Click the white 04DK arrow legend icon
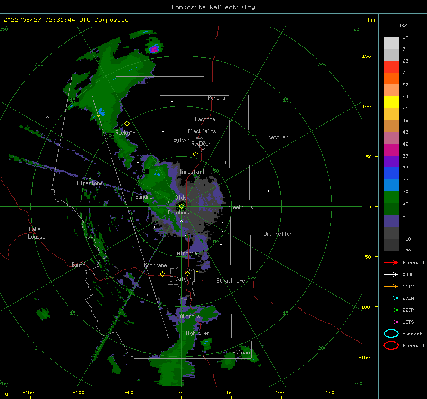Screen dimensions: 427x399 pos(391,275)
